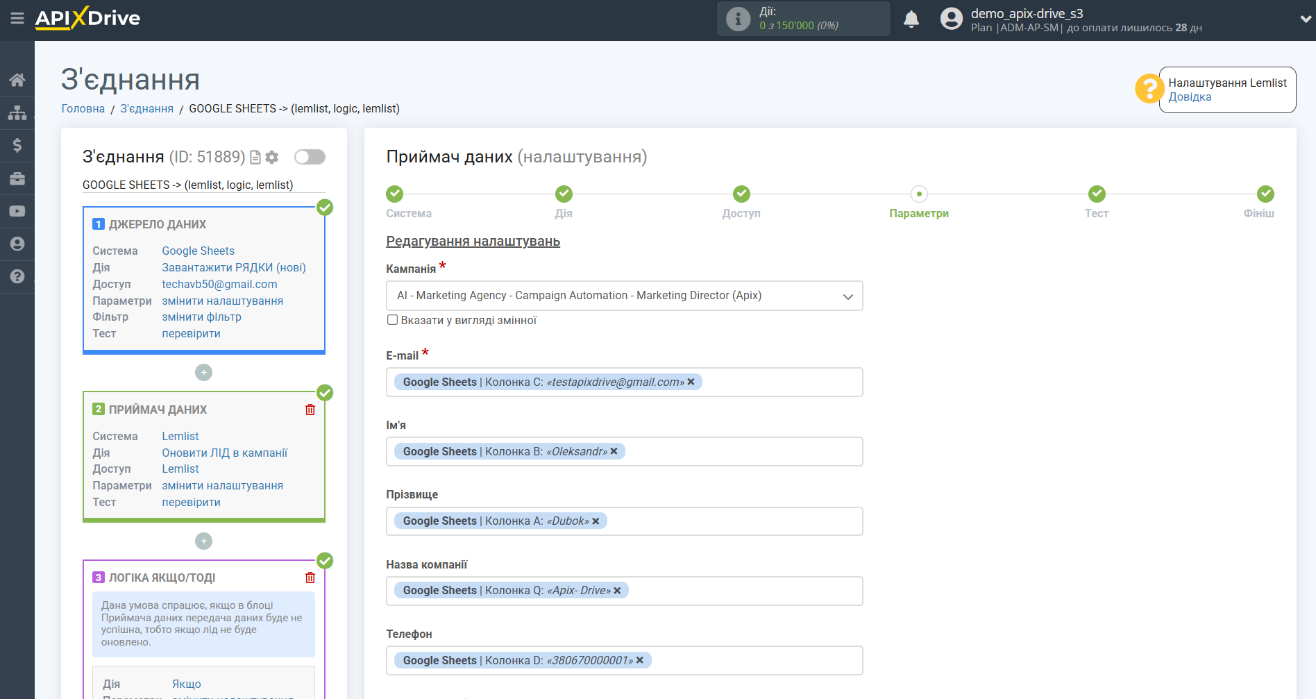Click the Google Sheets system link
This screenshot has width=1316, height=699.
coord(199,251)
